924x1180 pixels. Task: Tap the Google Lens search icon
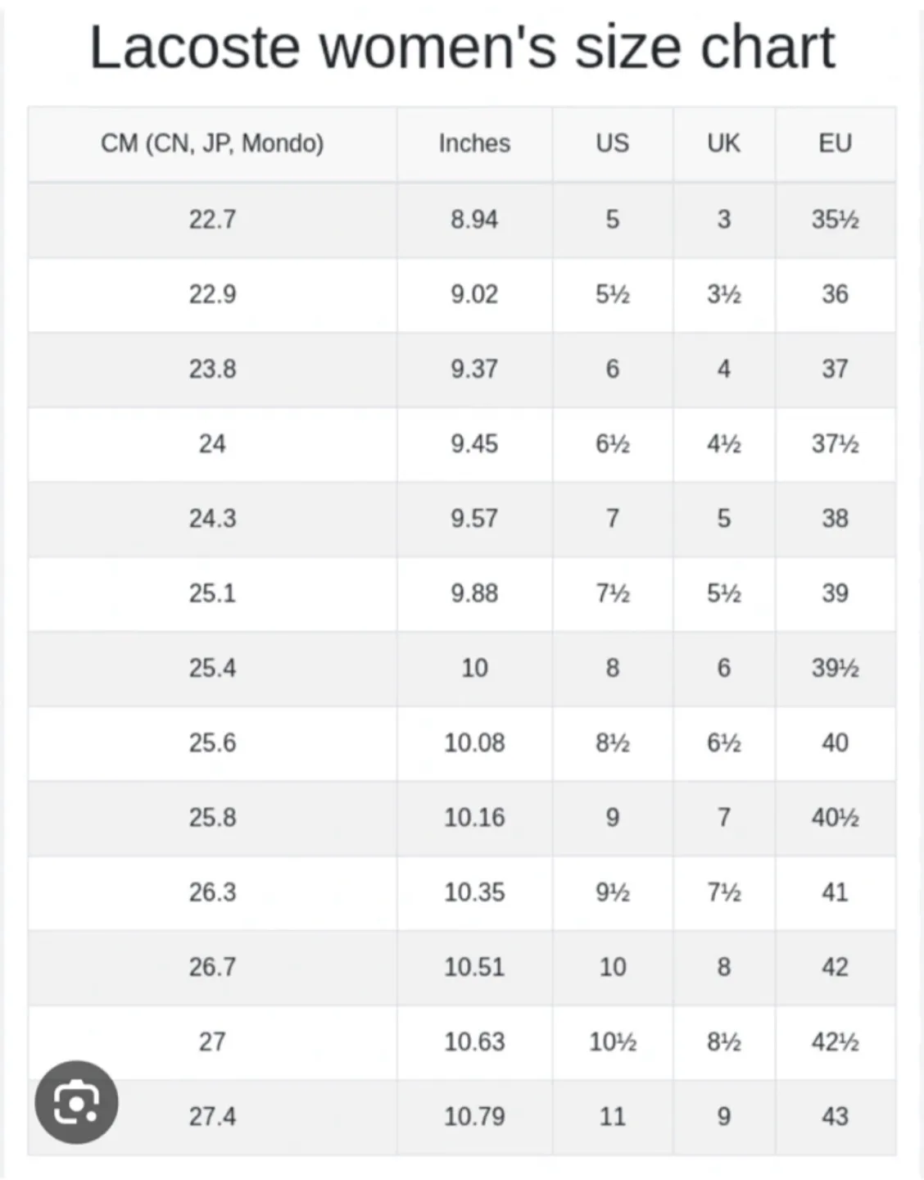click(76, 1102)
